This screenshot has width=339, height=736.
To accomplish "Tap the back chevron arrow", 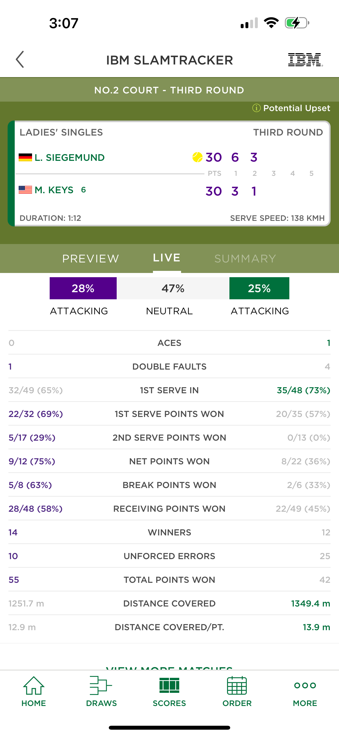I will click(20, 59).
